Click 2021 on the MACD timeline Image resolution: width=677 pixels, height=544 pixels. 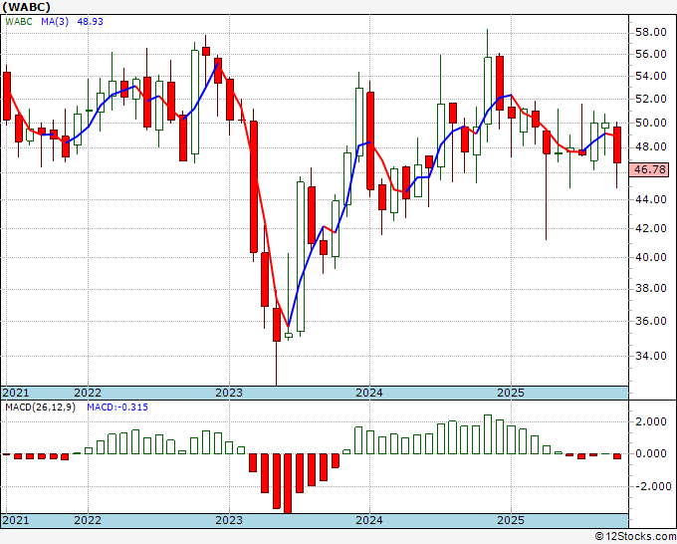16,520
